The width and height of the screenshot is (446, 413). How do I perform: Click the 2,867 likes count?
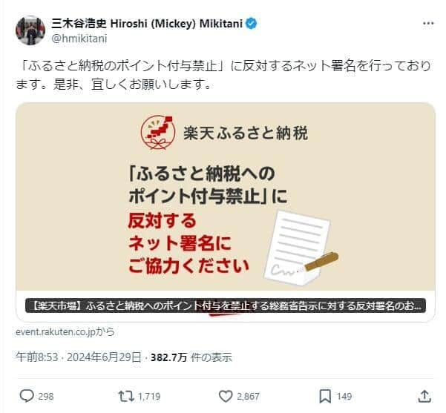[248, 396]
